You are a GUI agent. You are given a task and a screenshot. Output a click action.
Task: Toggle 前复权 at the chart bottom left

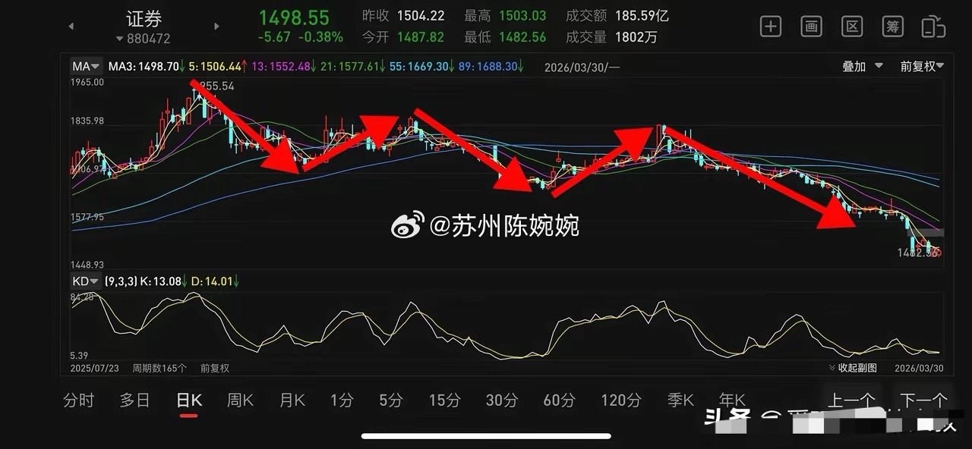click(215, 369)
